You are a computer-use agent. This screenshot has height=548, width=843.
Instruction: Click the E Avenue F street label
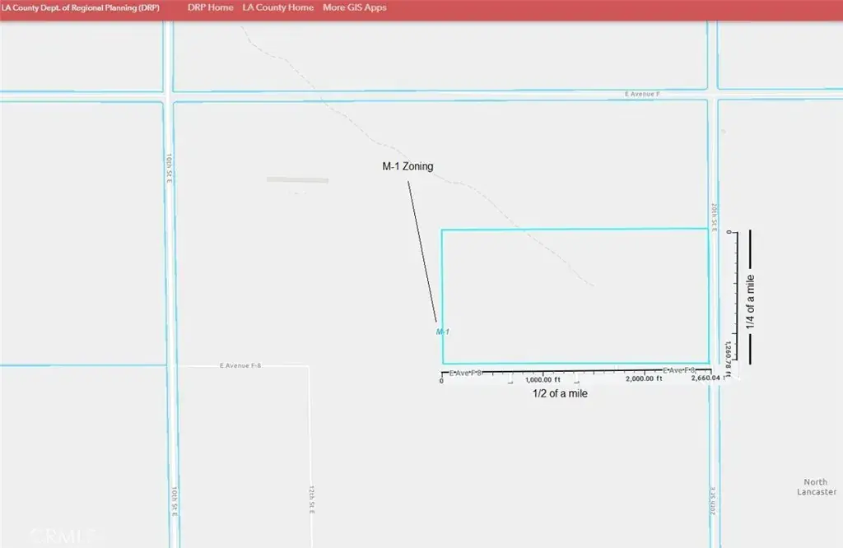coord(642,95)
